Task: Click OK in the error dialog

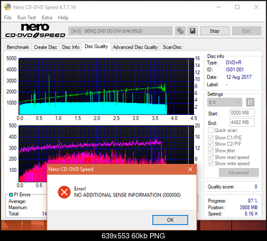Action: click(x=170, y=220)
